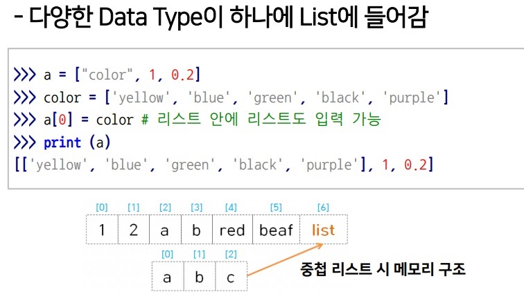This screenshot has height=292, width=524.
Task: Click the index label [5] above beaf
Action: (x=276, y=207)
